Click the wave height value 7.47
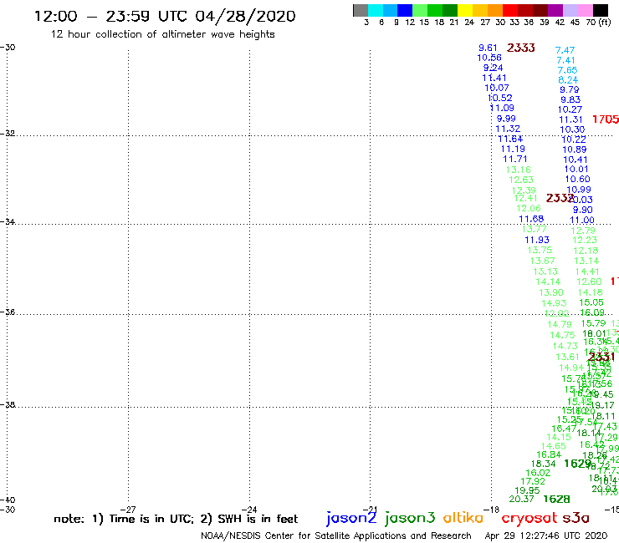 click(565, 50)
